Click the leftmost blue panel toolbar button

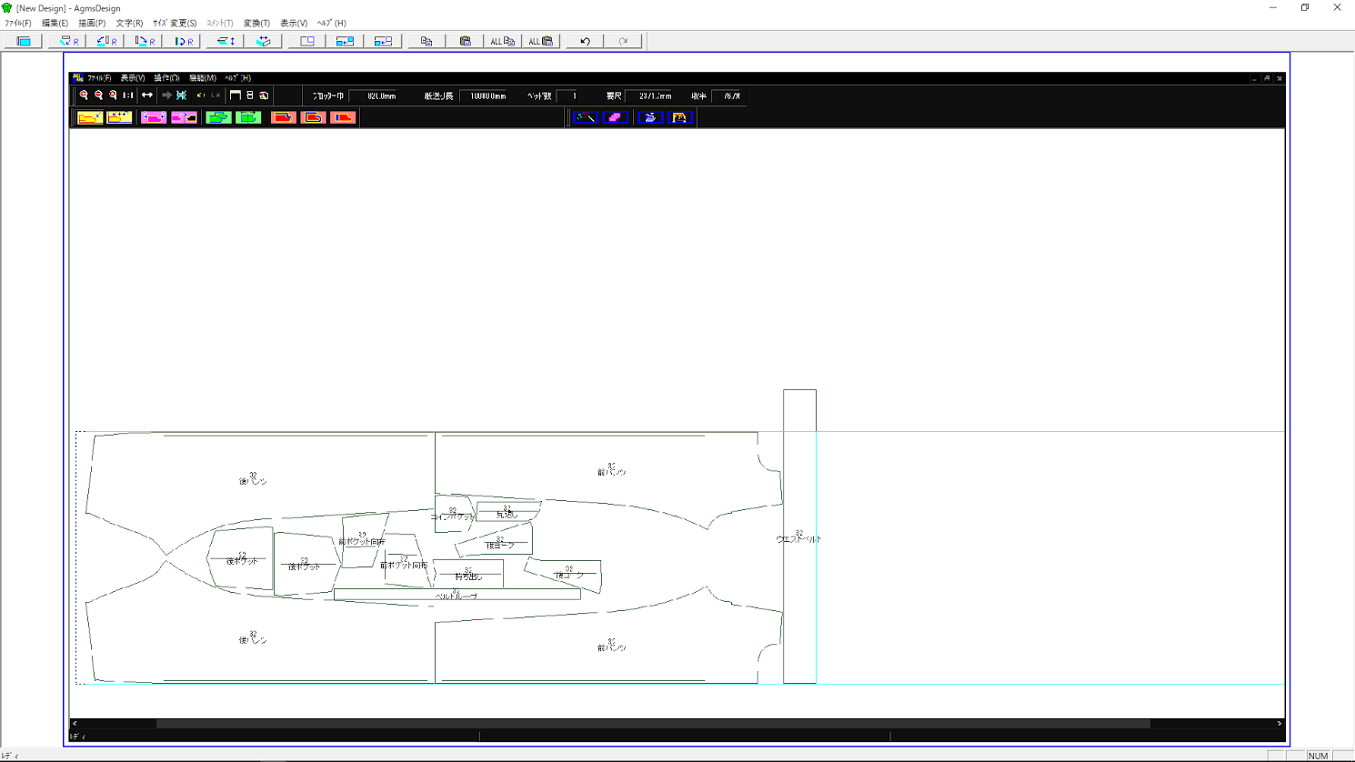24,41
